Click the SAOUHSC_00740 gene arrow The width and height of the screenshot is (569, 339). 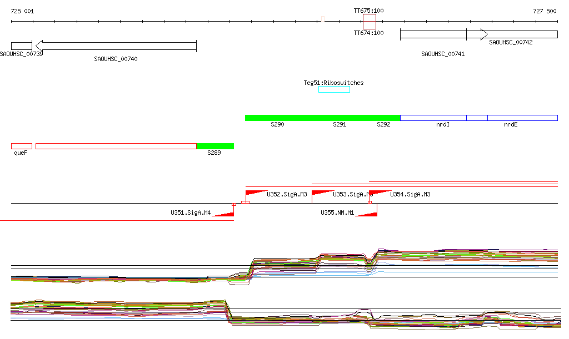tap(116, 46)
